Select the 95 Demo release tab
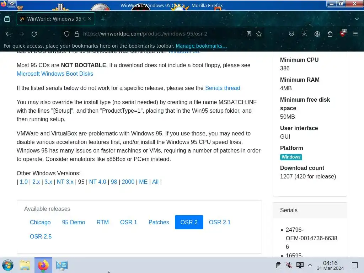The height and width of the screenshot is (273, 364). 74,222
